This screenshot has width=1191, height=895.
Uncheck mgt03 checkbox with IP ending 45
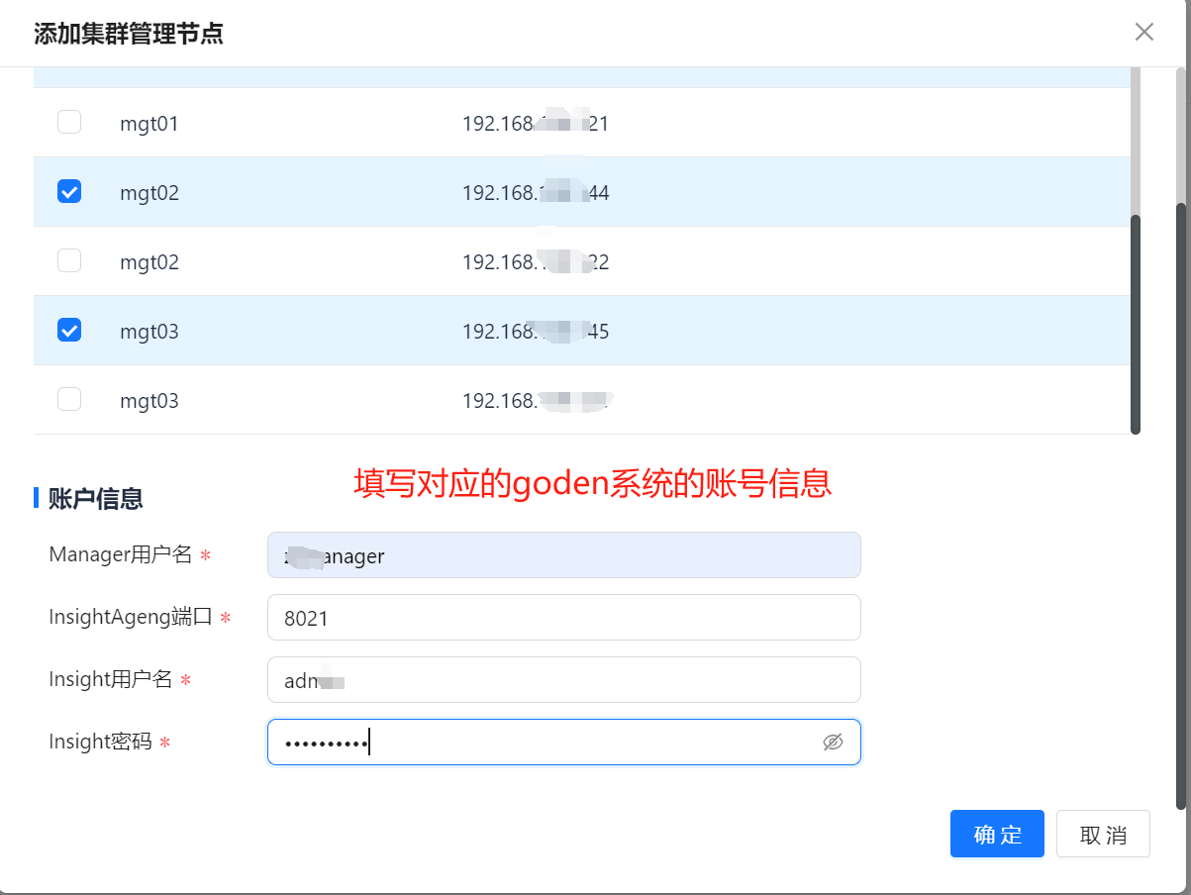pyautogui.click(x=69, y=330)
